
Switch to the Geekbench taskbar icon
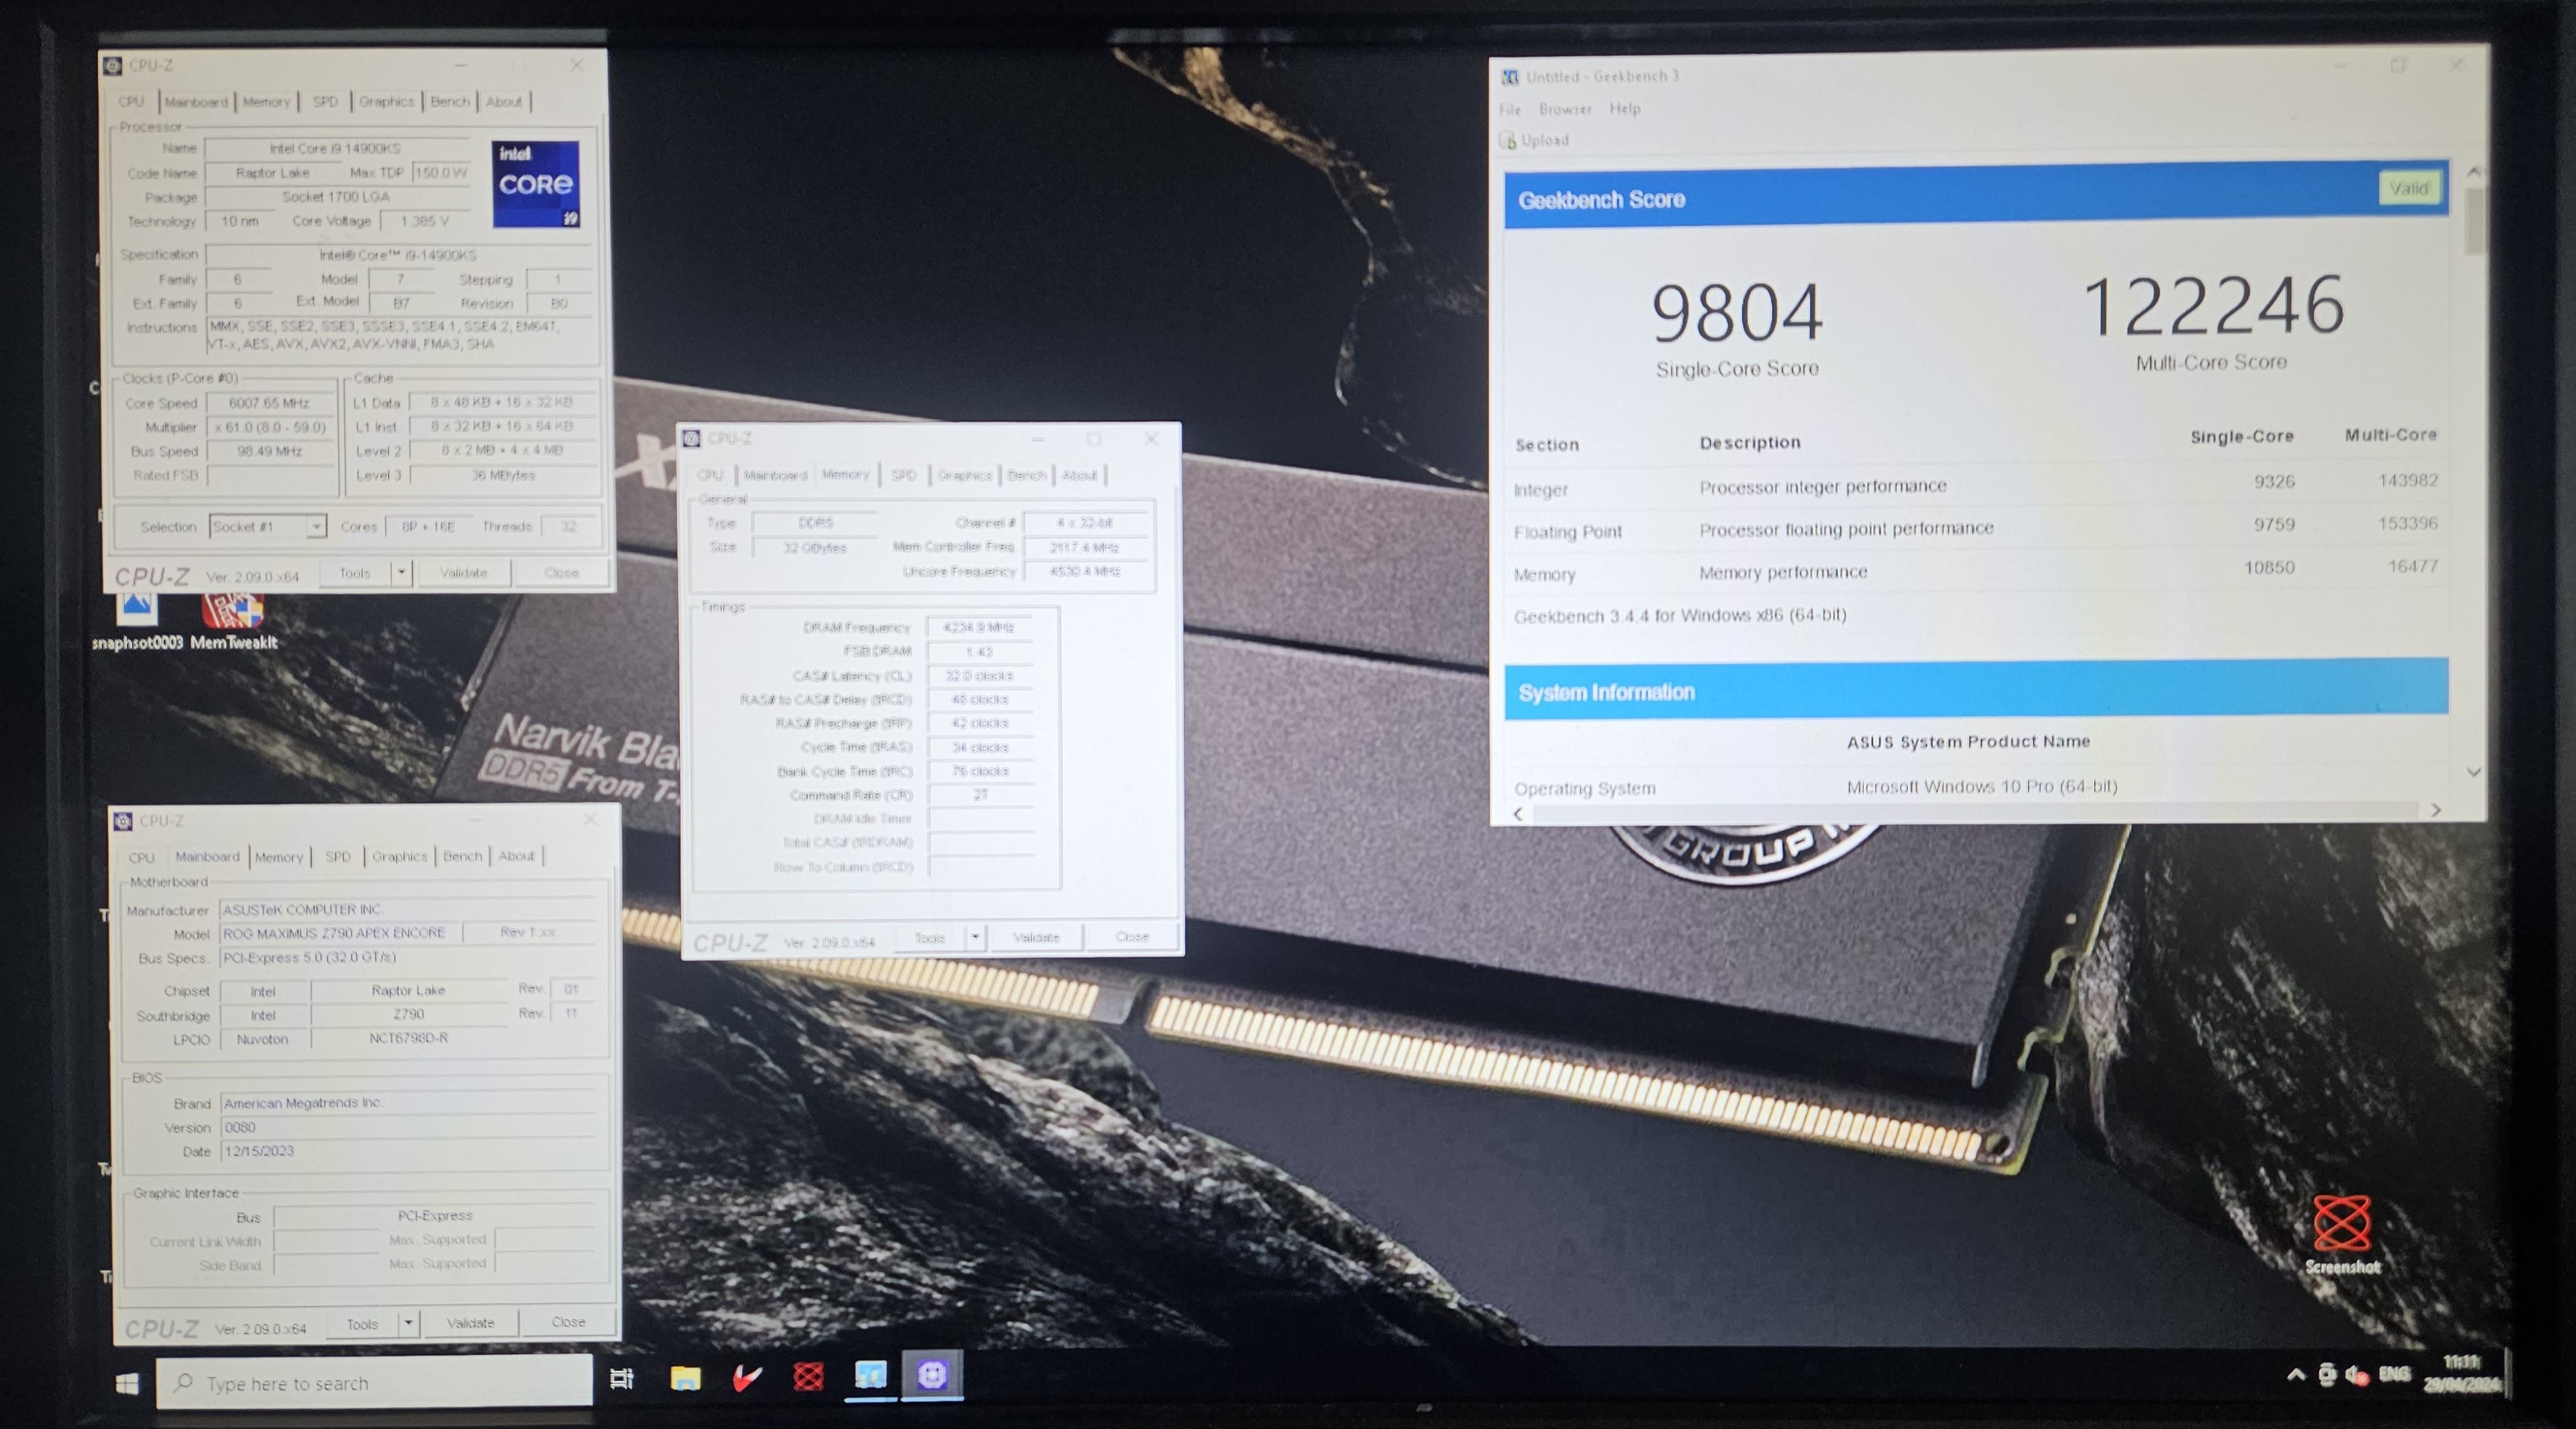tap(870, 1376)
